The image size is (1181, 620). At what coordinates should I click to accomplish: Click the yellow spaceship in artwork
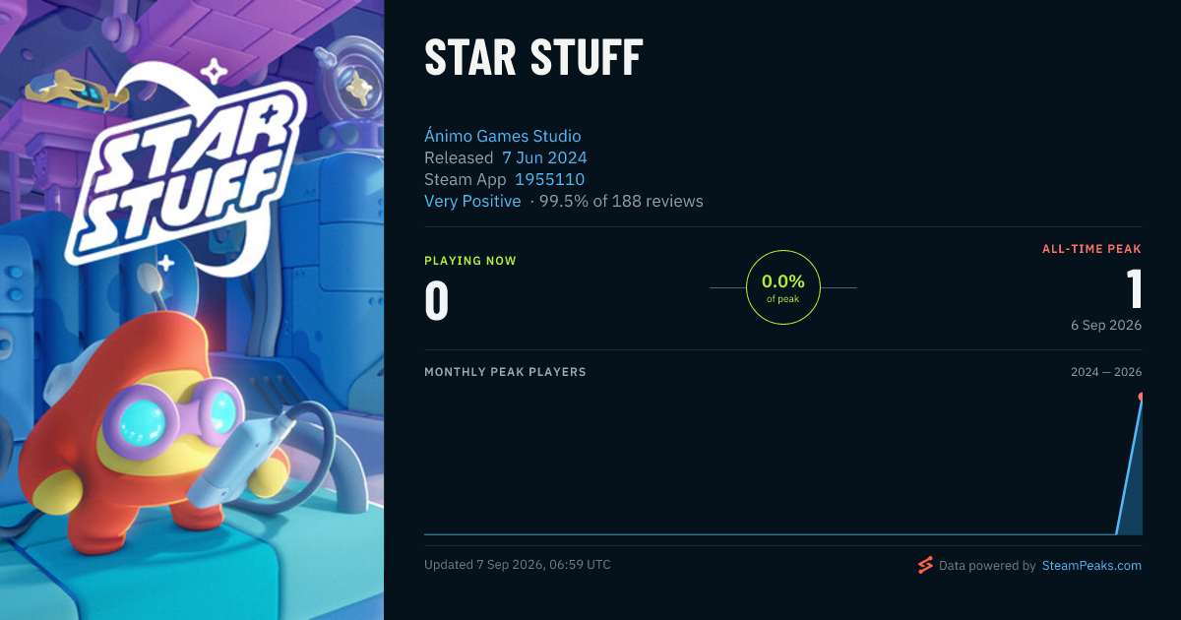pyautogui.click(x=76, y=90)
